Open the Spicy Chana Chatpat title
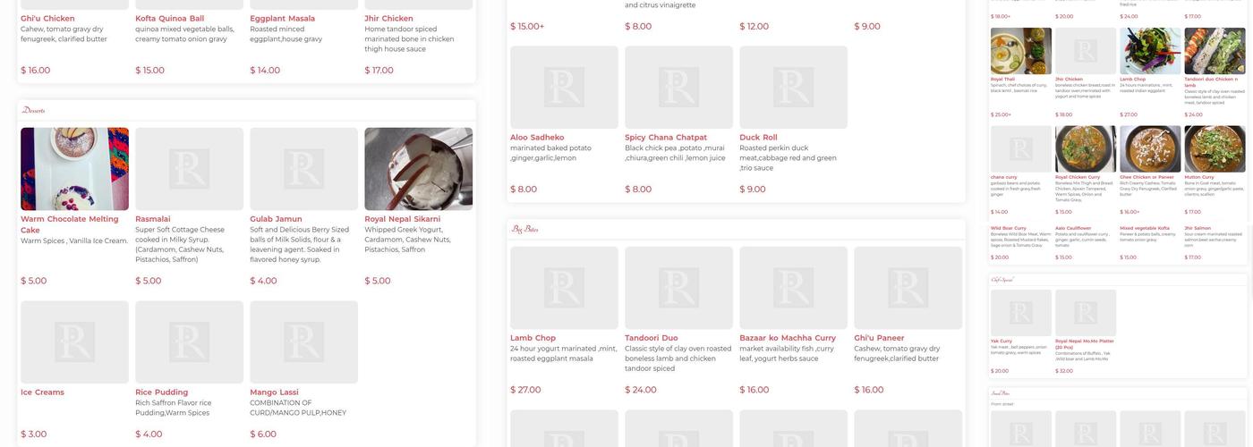1253x447 pixels. [x=665, y=138]
